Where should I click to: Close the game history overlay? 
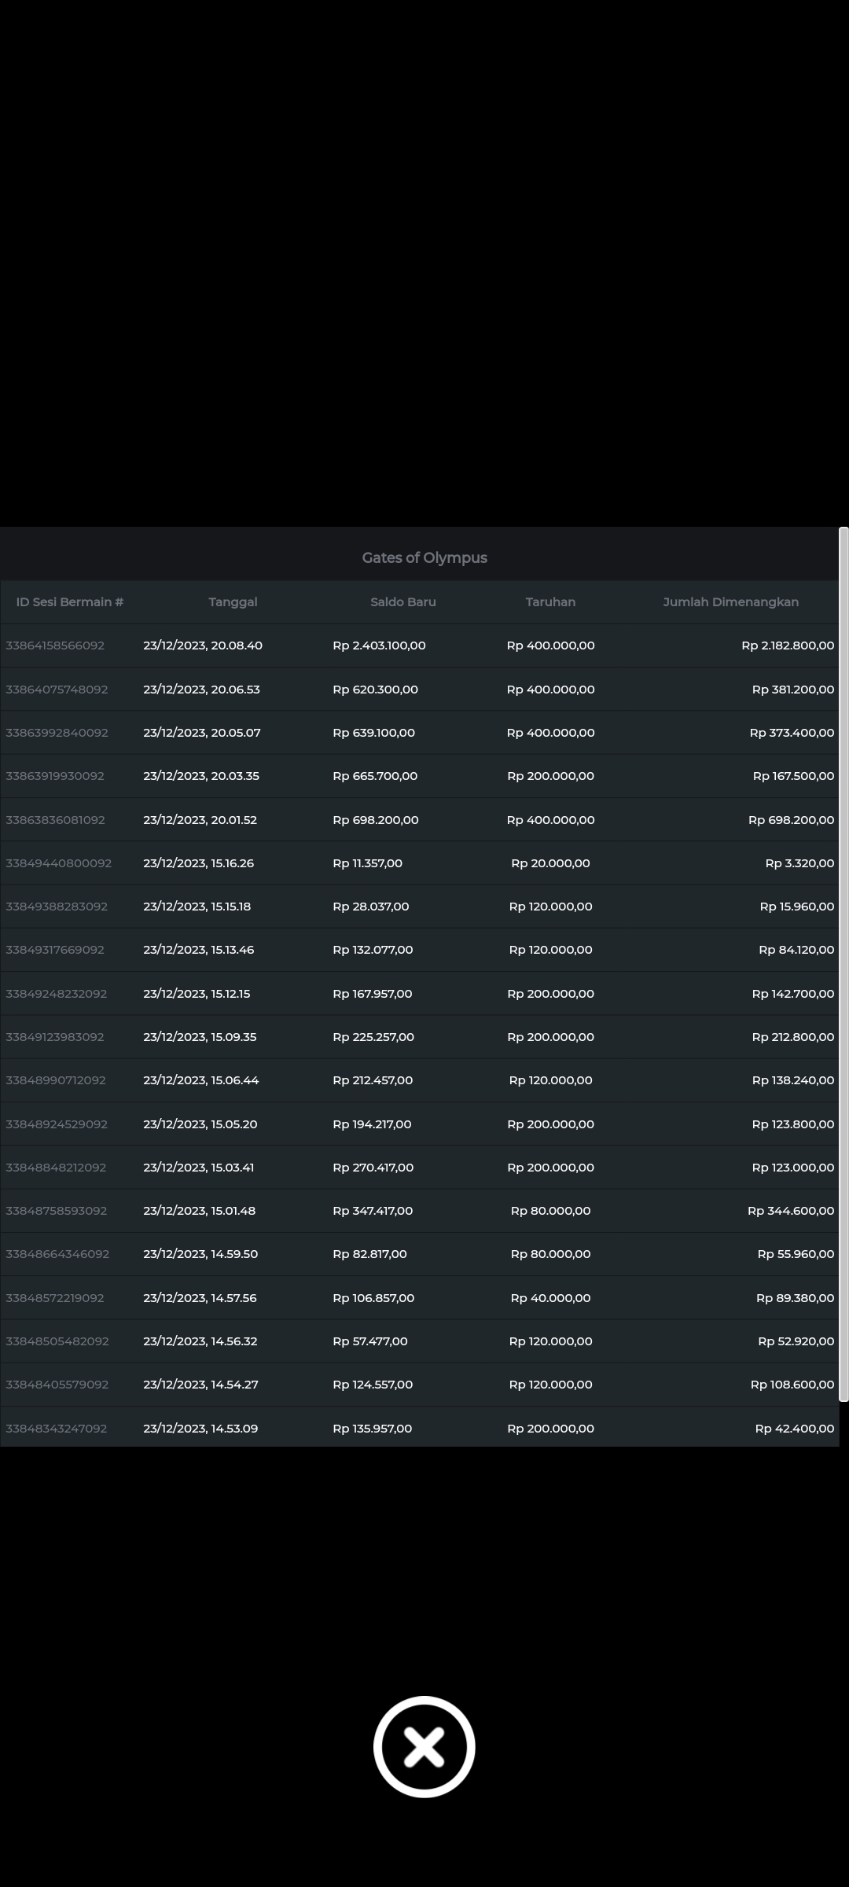tap(424, 1746)
